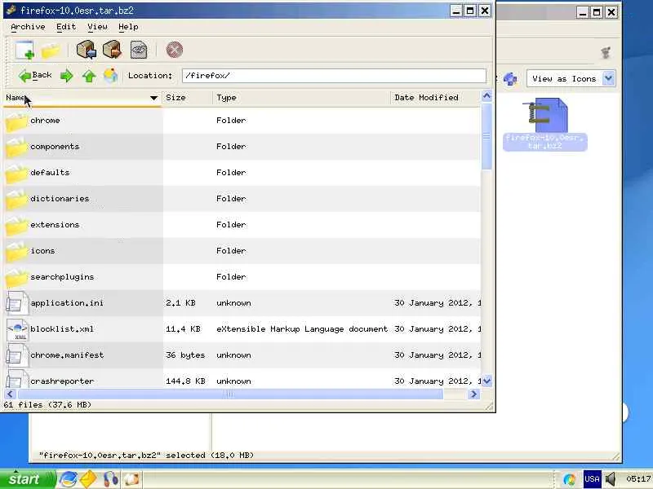This screenshot has height=489, width=653.
Task: Click the Open archive folder icon
Action: click(x=51, y=51)
